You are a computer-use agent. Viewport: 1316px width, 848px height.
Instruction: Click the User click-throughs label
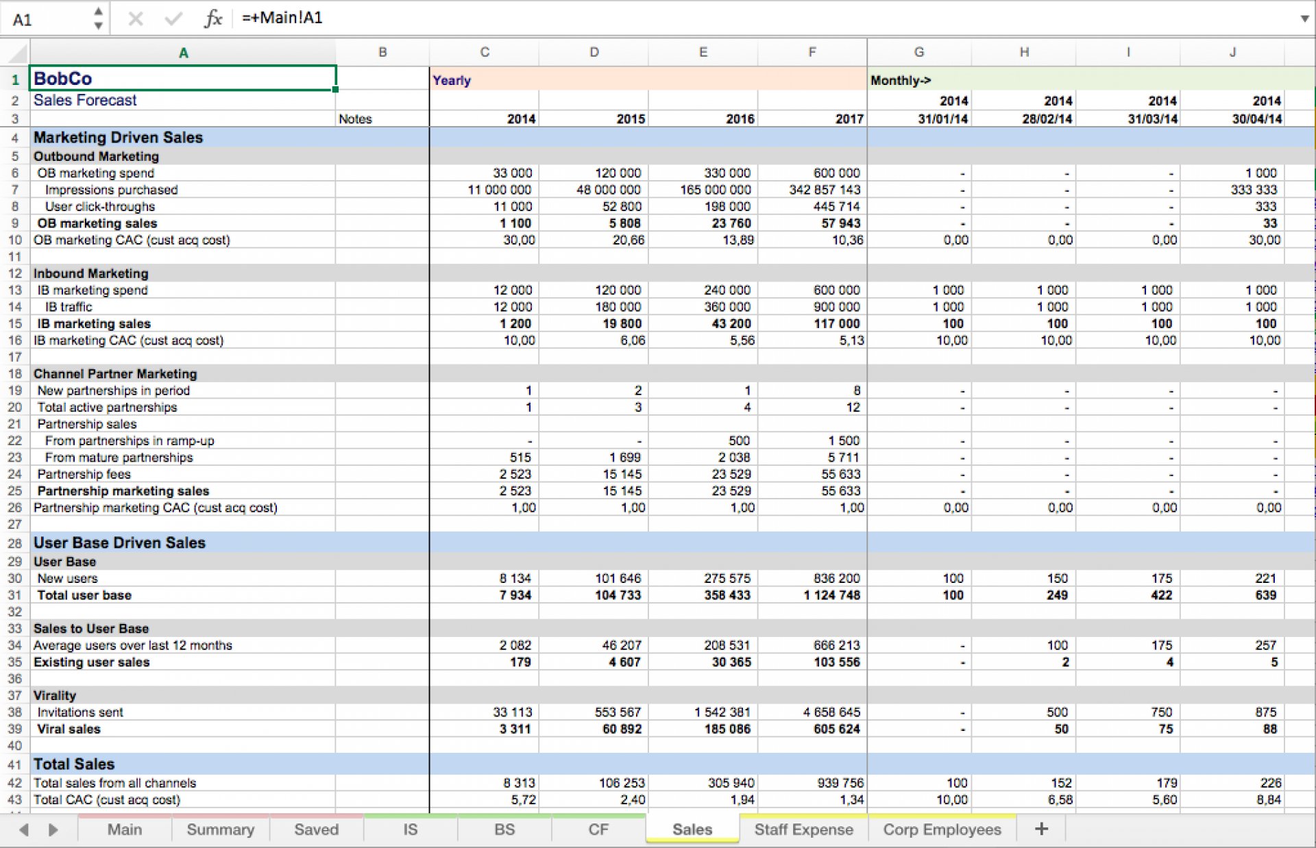coord(100,207)
